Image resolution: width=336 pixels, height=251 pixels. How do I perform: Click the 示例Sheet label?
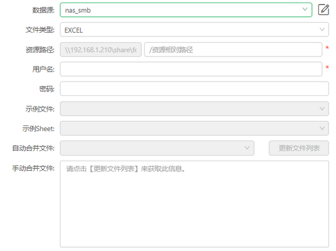(x=38, y=129)
